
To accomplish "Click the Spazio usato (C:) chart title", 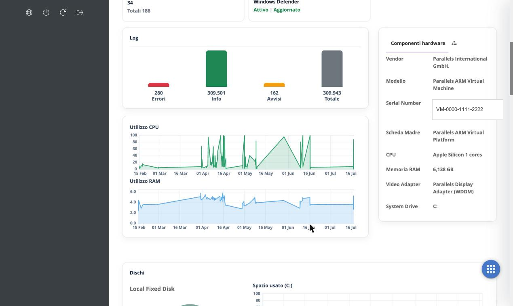I will (x=272, y=285).
